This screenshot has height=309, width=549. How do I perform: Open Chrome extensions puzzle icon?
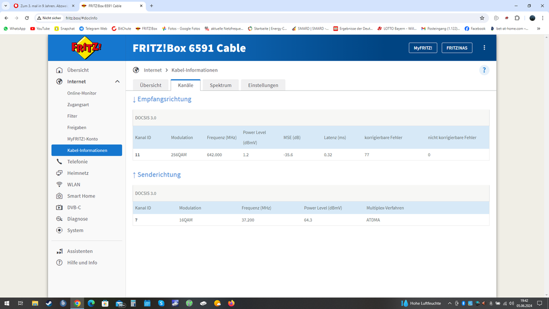(517, 18)
